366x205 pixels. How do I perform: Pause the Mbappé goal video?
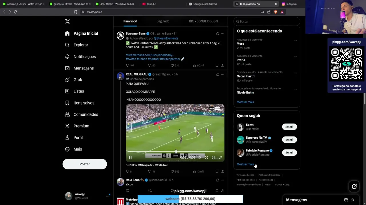(x=130, y=157)
